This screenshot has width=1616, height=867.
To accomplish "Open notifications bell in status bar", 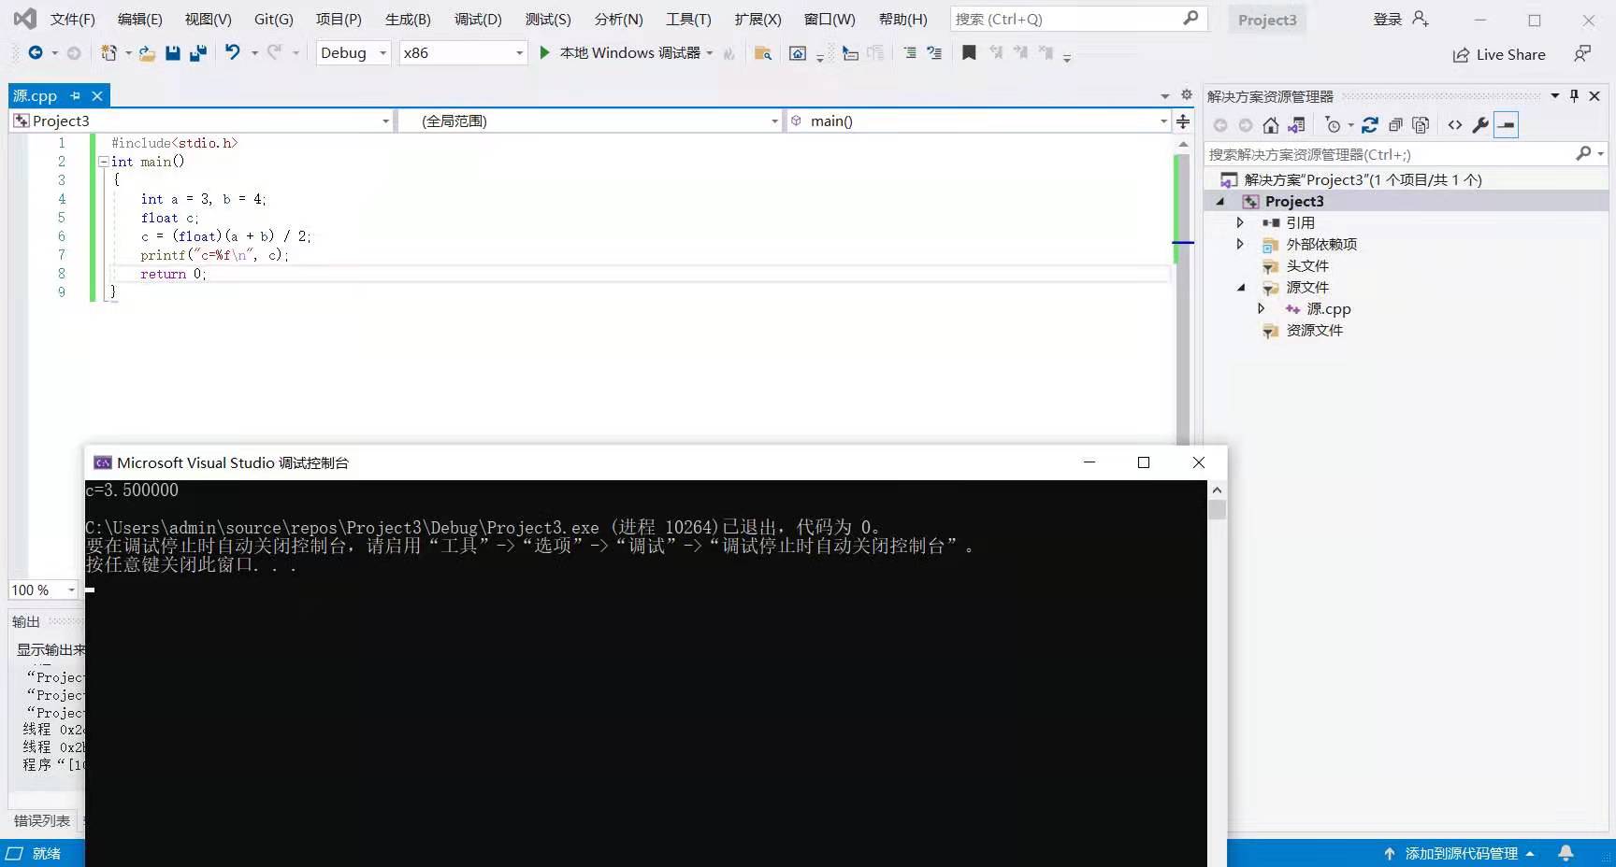I will click(x=1565, y=853).
